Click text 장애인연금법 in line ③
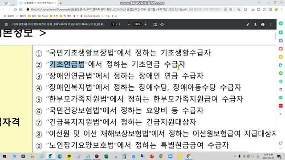 [71, 76]
